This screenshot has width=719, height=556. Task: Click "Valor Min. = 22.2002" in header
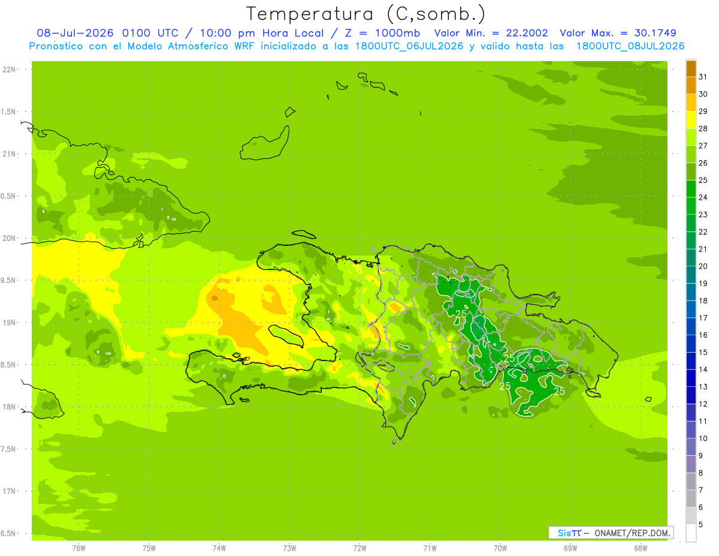click(x=491, y=33)
